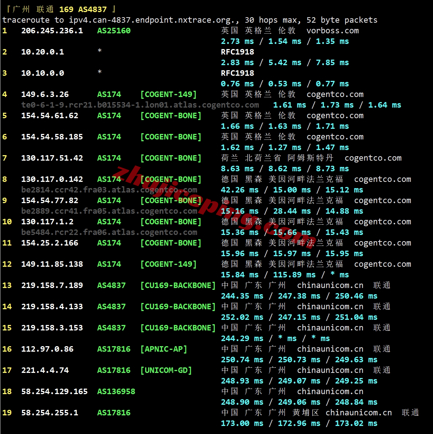Click latency 248.90 ms on hop 18
Viewport: 433px width, 434px height.
[x=242, y=402]
